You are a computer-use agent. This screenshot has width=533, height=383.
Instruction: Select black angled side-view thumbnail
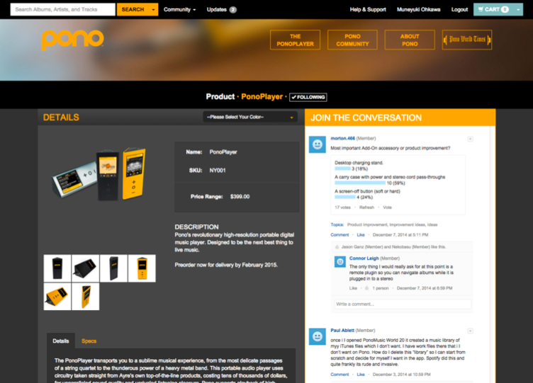[113, 268]
